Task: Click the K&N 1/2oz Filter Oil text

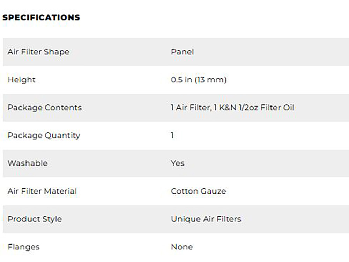Action: [x=257, y=108]
